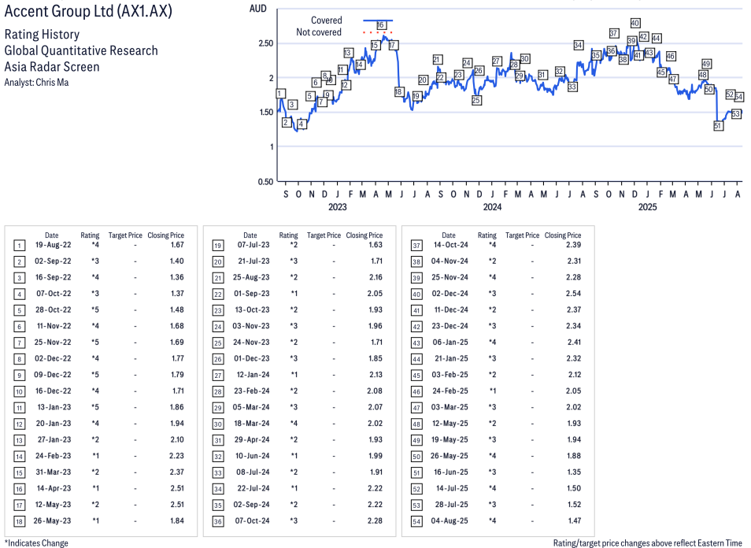
Task: Click the 2023 year label under the chart
Action: click(x=337, y=207)
